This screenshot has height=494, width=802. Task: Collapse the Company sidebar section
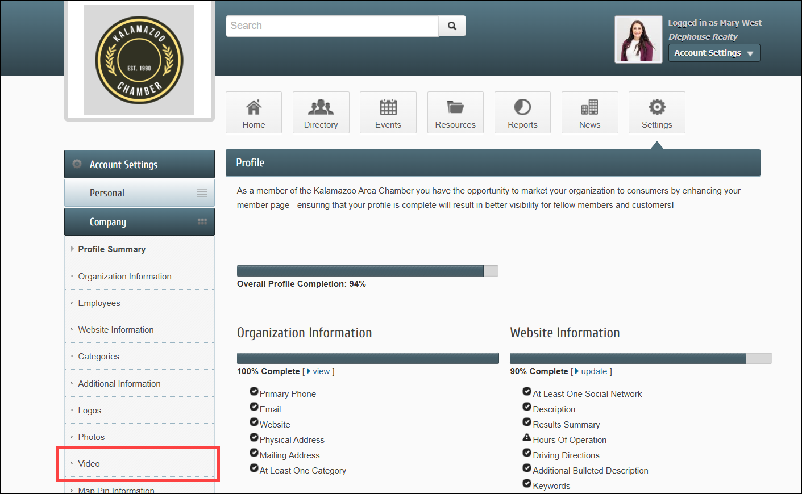139,222
